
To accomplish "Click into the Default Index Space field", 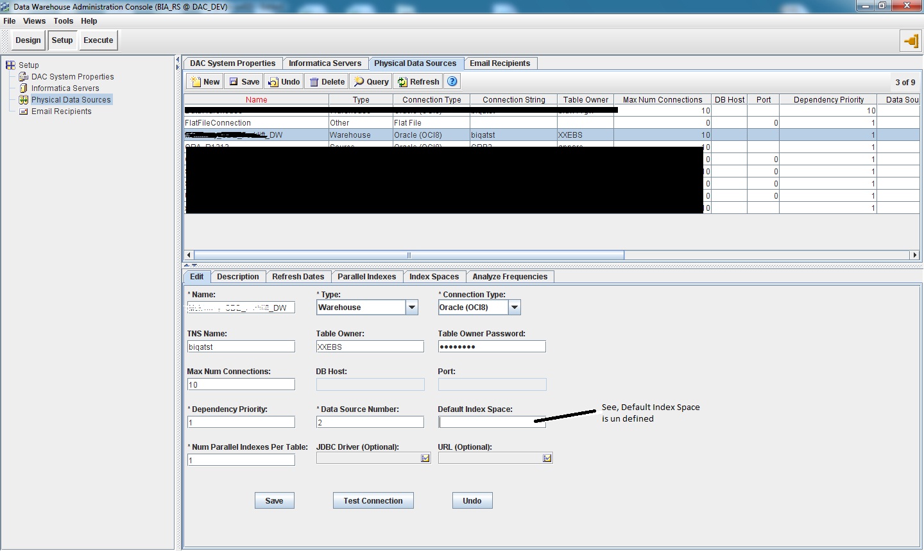I will tap(492, 422).
